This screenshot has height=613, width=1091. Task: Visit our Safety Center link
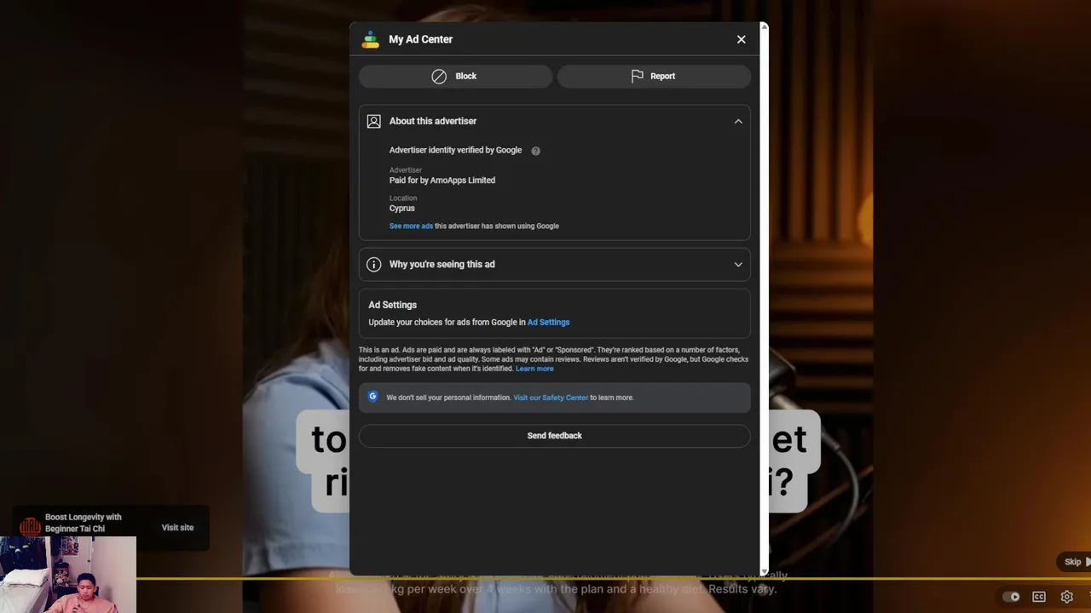coord(551,398)
